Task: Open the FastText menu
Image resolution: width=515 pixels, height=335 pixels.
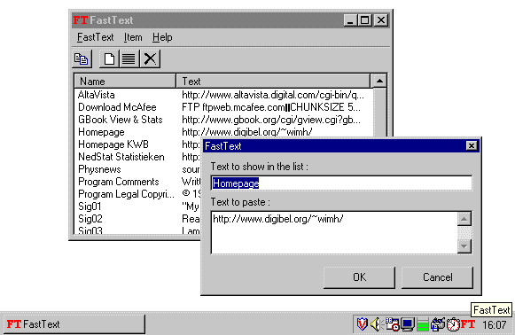Action: [95, 37]
